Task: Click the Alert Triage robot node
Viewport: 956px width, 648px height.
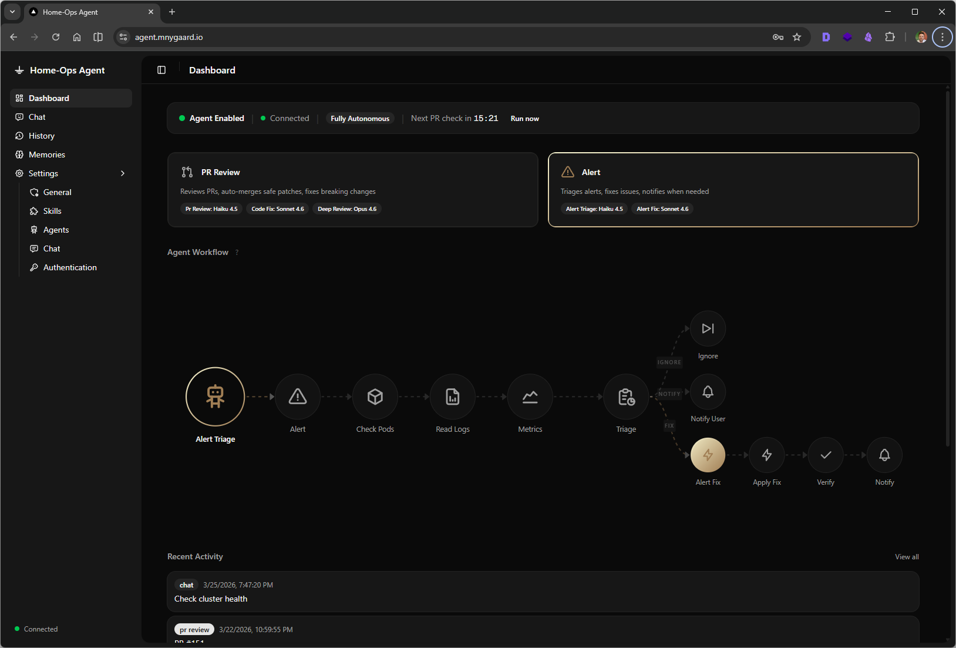Action: point(215,397)
